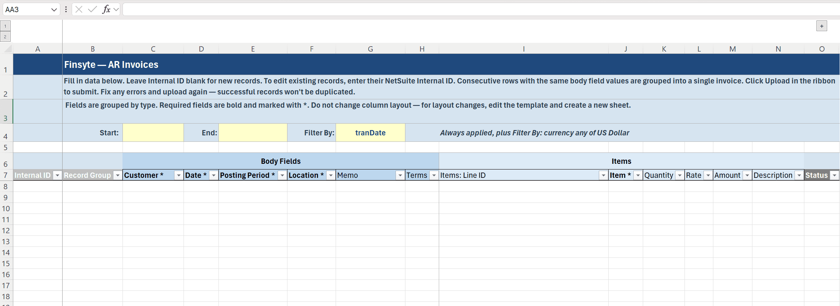Click the Start: label cell
This screenshot has width=840, height=306.
coord(93,133)
